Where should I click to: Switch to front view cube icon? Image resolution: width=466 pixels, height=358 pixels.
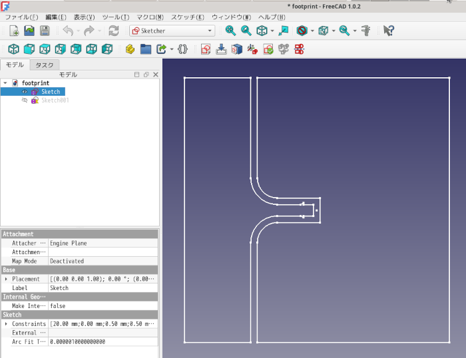[29, 49]
